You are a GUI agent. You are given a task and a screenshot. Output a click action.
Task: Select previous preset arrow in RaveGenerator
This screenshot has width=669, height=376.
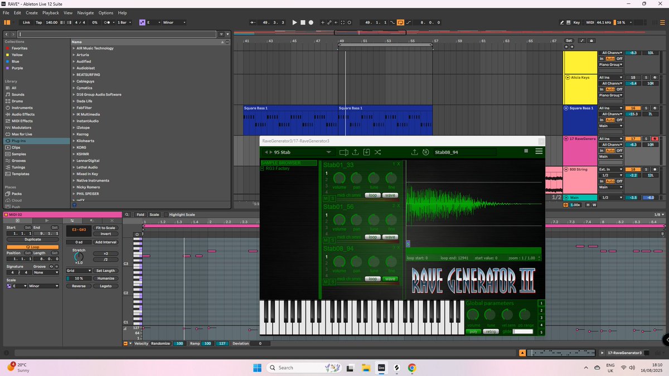click(265, 152)
